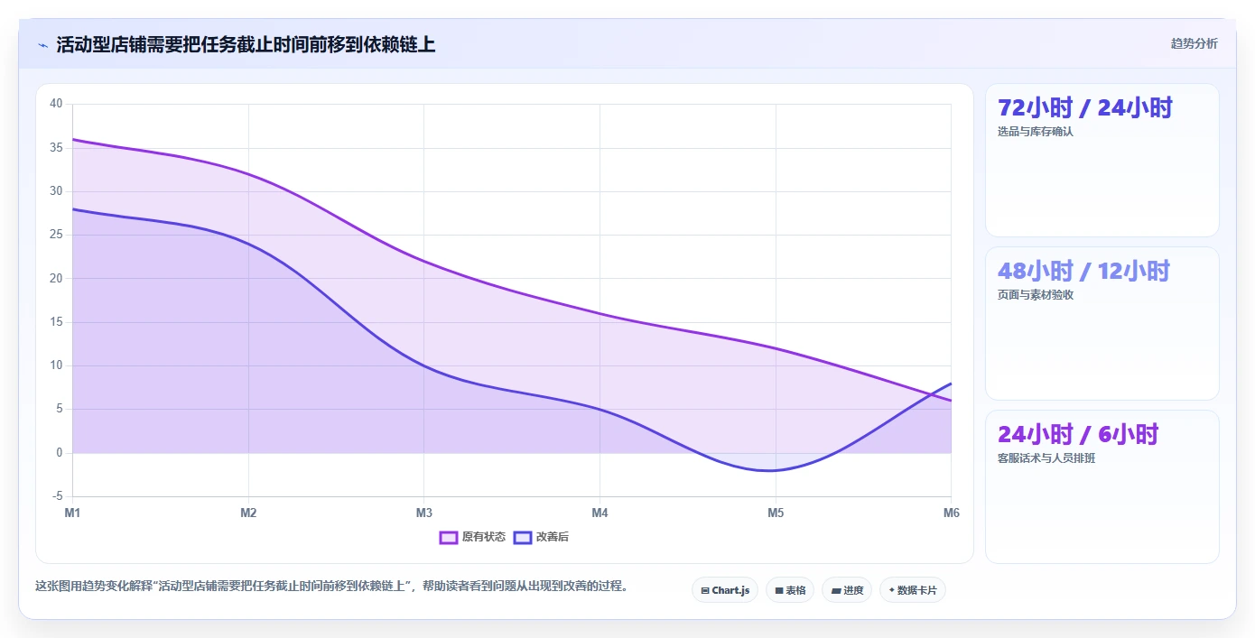1255x638 pixels.
Task: Select the 表格 tag
Action: tap(790, 590)
